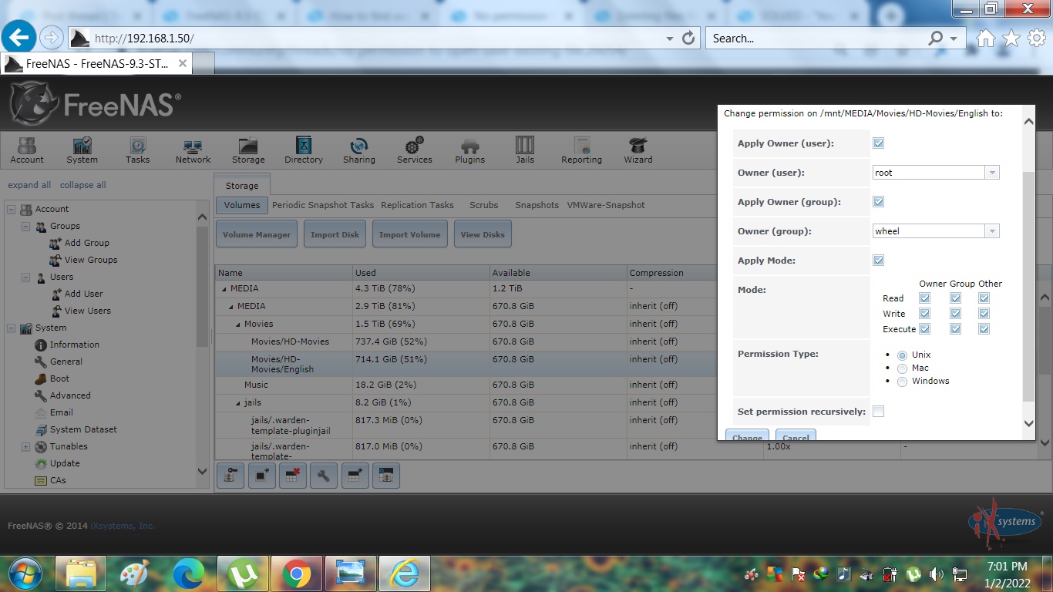Open the Owner (group) wheel dropdown
The height and width of the screenshot is (592, 1053).
[x=992, y=231]
